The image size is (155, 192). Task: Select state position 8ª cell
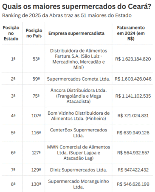13,184
